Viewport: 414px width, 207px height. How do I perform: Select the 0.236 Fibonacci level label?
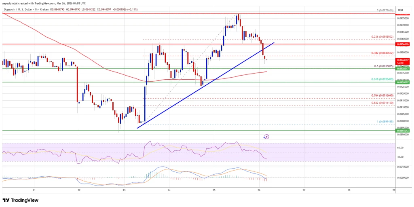382,37
